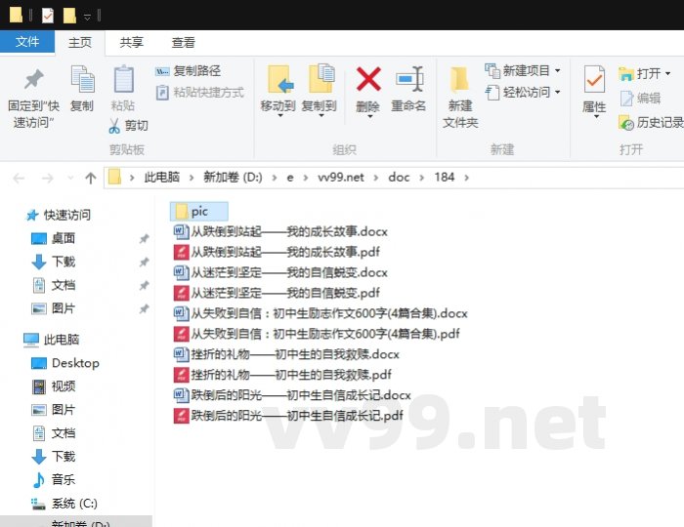Expand the chevron after doc breadcrumb
This screenshot has height=527, width=684.
pyautogui.click(x=422, y=178)
